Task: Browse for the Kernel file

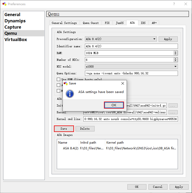Action: tap(173, 112)
